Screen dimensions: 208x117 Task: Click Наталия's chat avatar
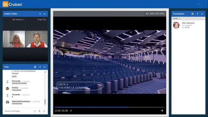pos(7,82)
